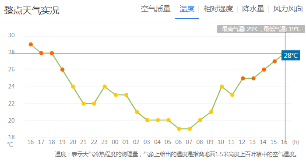
Task: Select the 22°C data point at hour 21
Action: [x=84, y=104]
